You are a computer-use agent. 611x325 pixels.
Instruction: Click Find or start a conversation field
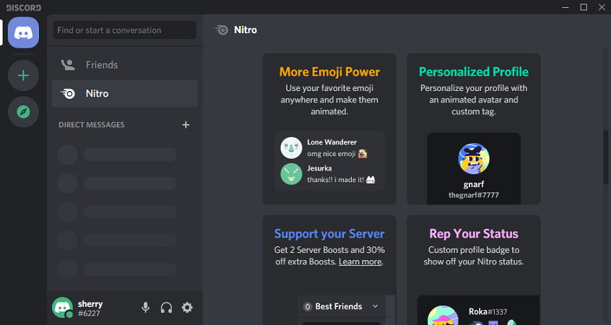pos(125,30)
